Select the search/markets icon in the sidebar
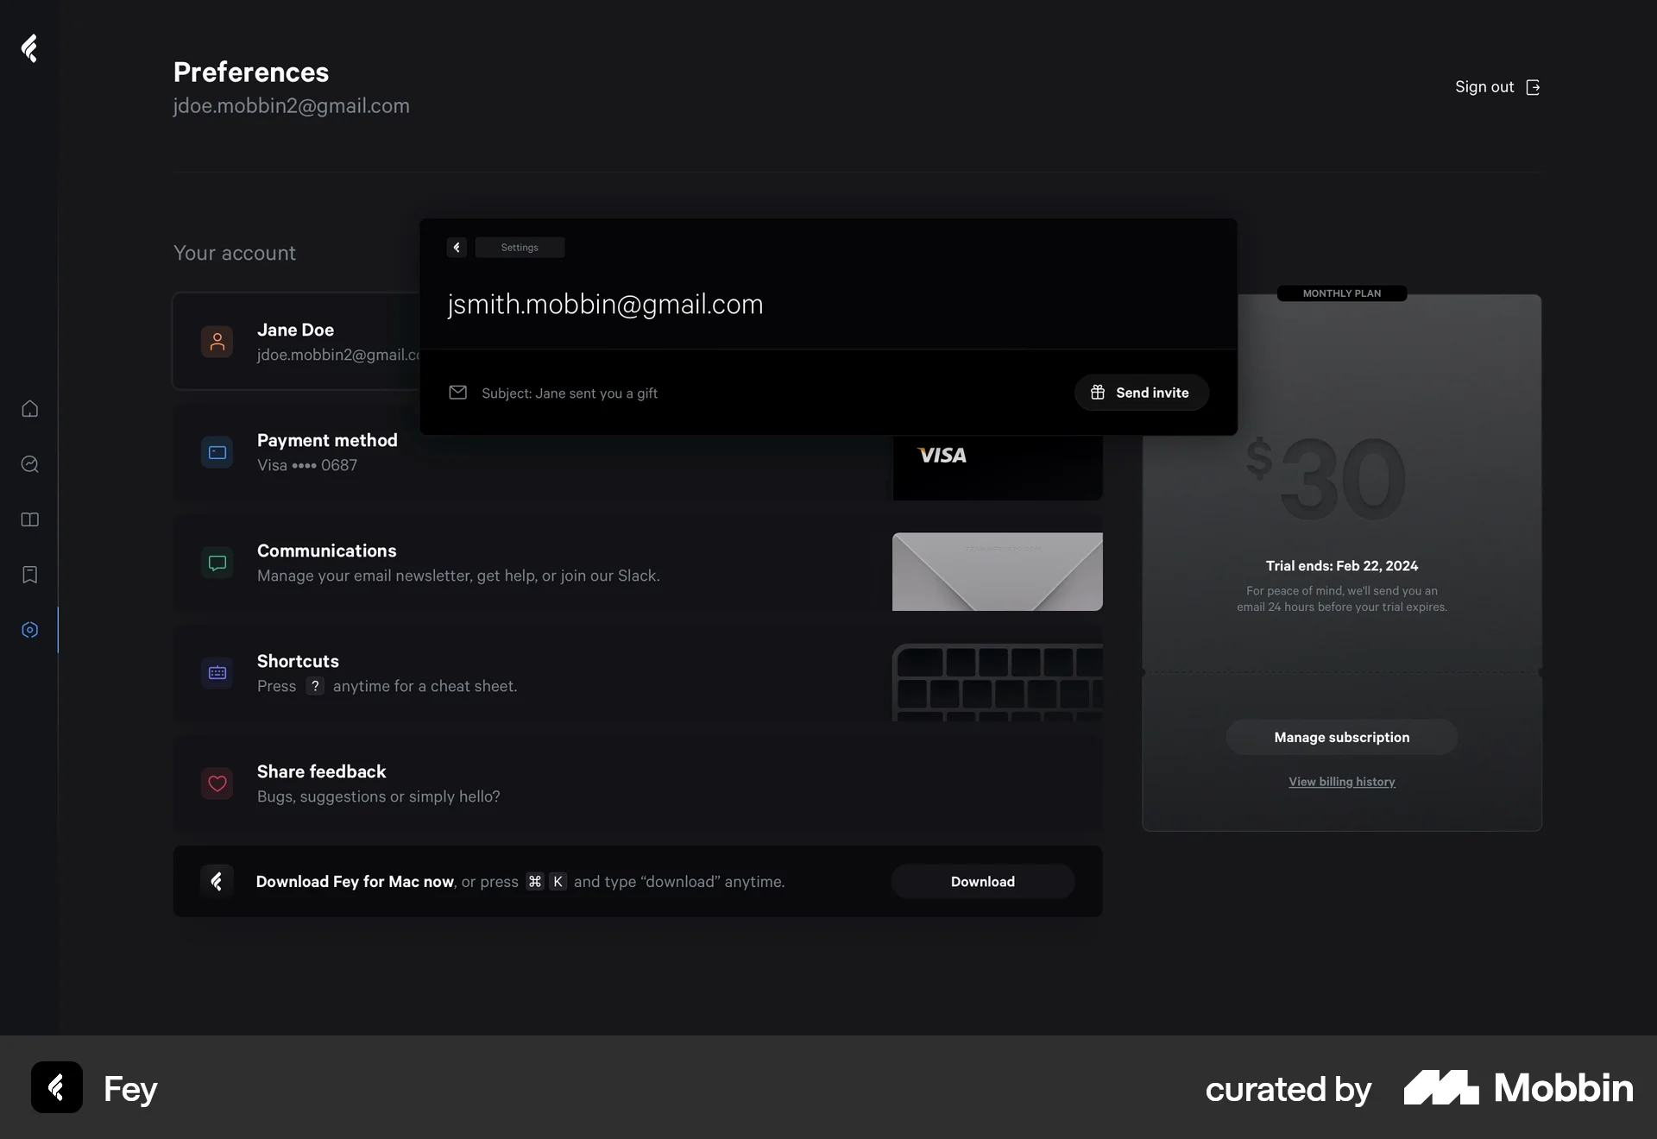The width and height of the screenshot is (1657, 1139). click(29, 464)
